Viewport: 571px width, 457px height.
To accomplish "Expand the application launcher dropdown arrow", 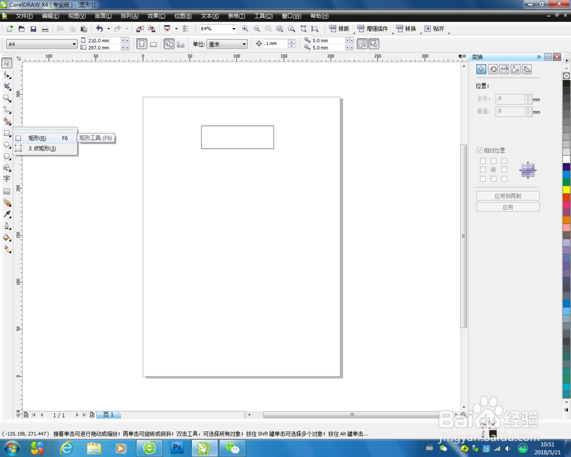I will pos(176,29).
